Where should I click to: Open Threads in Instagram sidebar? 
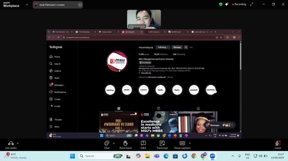point(55,120)
